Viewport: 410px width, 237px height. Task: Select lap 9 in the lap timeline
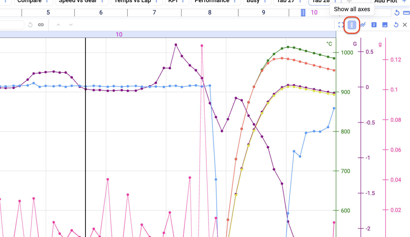click(x=263, y=13)
